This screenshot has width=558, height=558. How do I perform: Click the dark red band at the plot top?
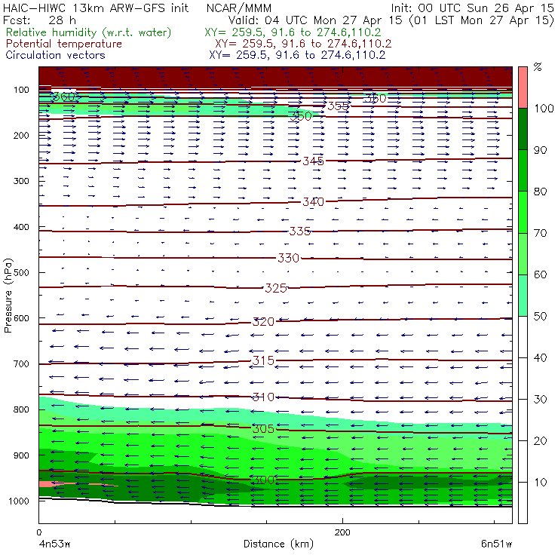coord(275,76)
